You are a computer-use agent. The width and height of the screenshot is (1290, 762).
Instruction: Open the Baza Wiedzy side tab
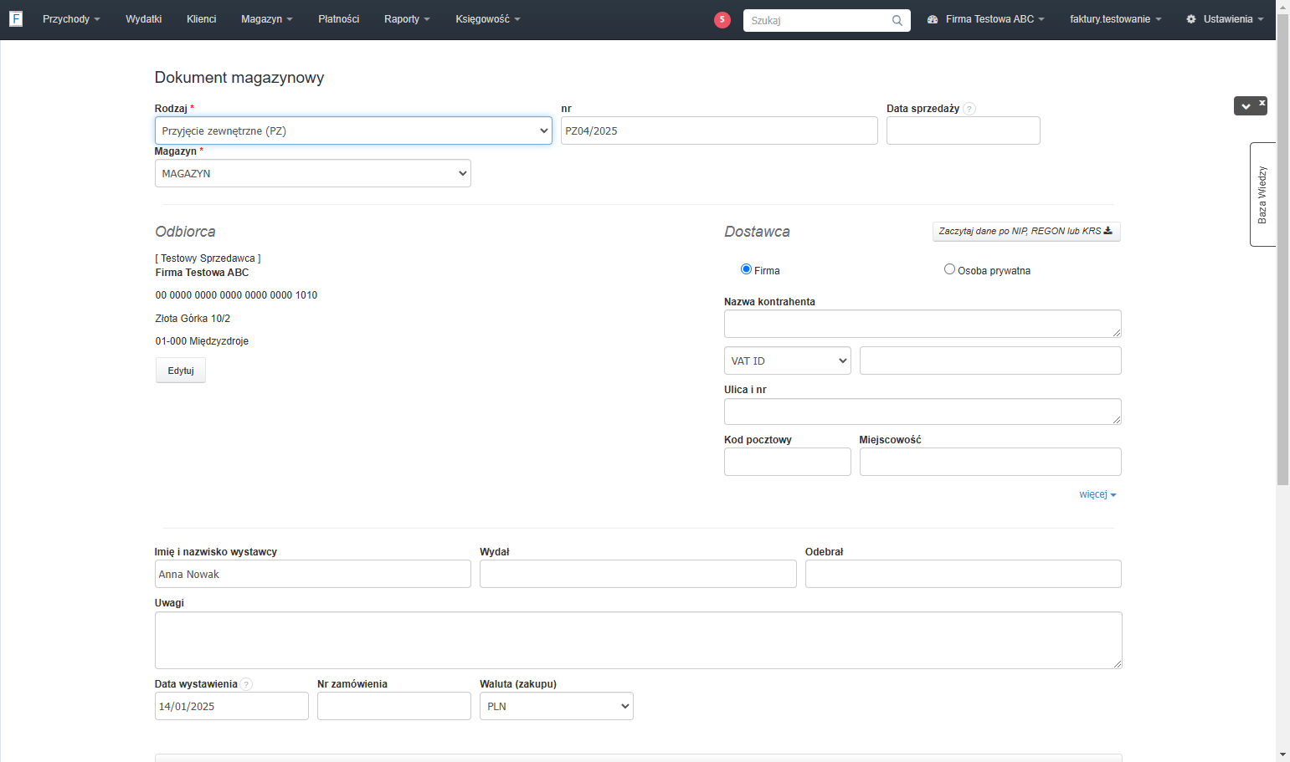point(1262,195)
